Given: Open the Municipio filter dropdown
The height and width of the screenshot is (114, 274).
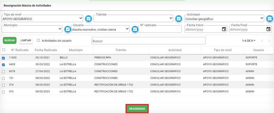Looking at the screenshot, I should tap(32, 29).
